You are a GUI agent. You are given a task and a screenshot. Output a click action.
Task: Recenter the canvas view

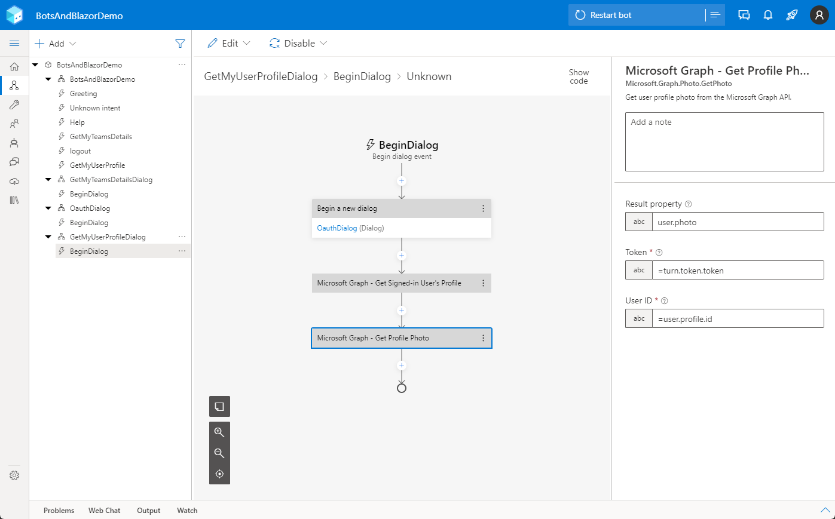219,474
